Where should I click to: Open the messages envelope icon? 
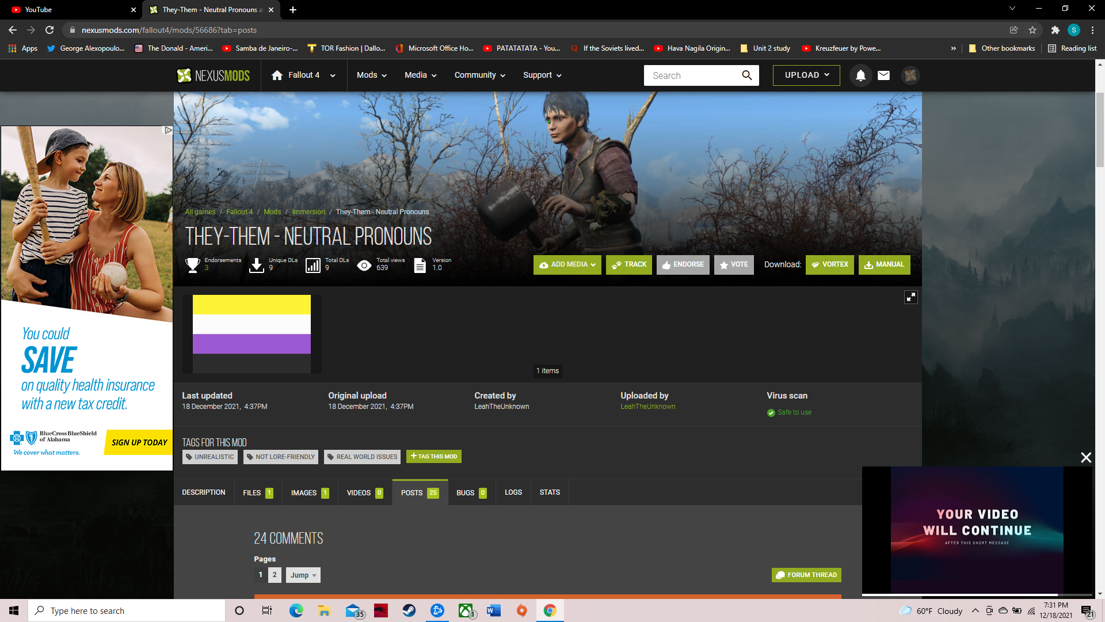883,75
